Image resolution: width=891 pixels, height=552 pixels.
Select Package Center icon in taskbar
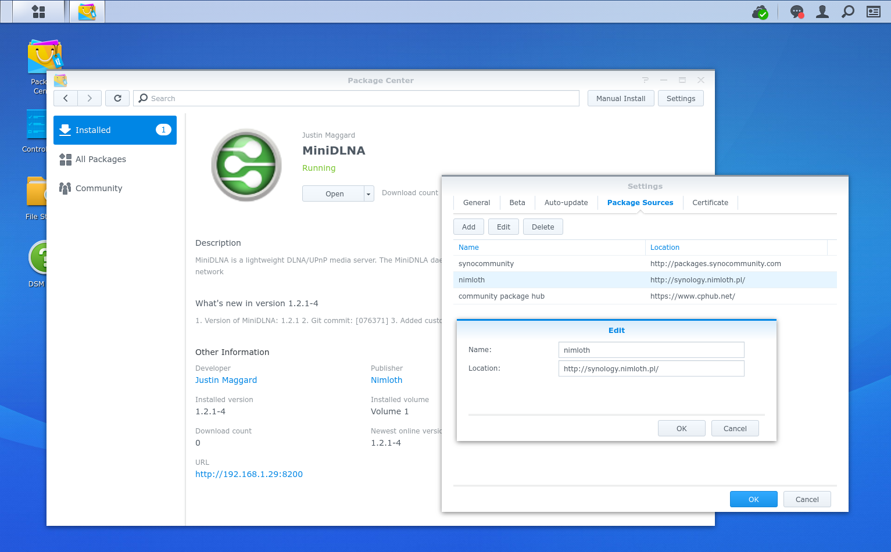tap(87, 12)
